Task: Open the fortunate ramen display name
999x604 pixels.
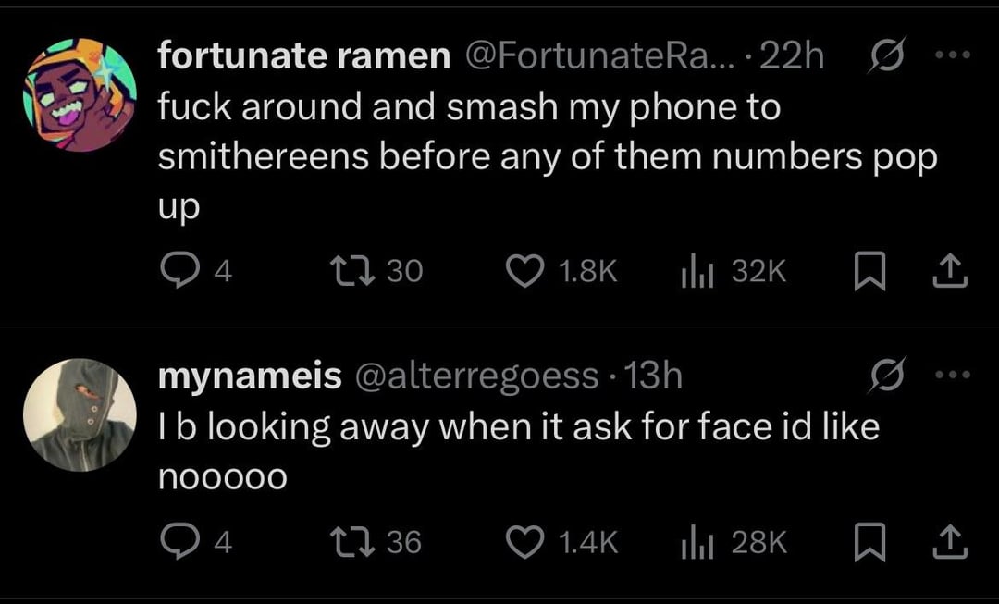Action: point(303,56)
